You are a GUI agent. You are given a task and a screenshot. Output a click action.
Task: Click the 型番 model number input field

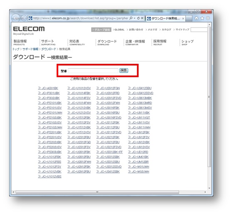click(93, 71)
